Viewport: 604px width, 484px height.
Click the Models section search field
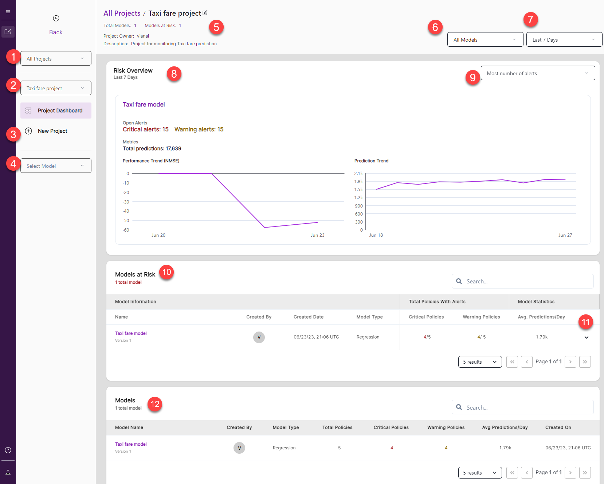523,407
